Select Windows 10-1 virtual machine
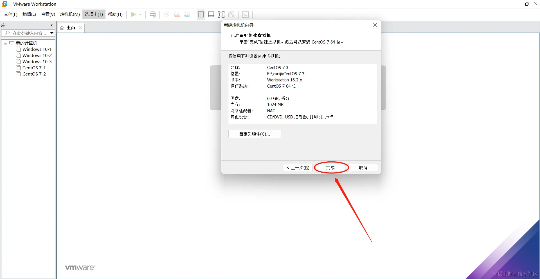 pyautogui.click(x=37, y=49)
